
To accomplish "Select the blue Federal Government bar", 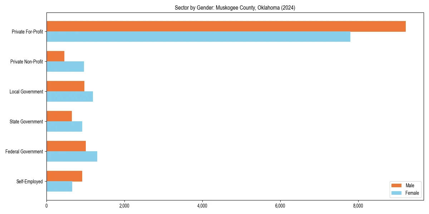I will (x=71, y=156).
